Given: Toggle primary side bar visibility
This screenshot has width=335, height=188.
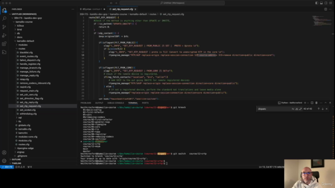Looking at the screenshot, I should (x=317, y=3).
